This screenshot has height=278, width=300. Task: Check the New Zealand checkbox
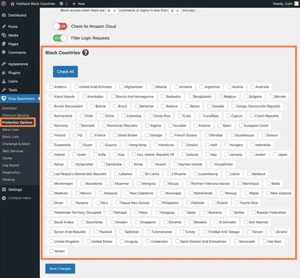[x=268, y=193]
